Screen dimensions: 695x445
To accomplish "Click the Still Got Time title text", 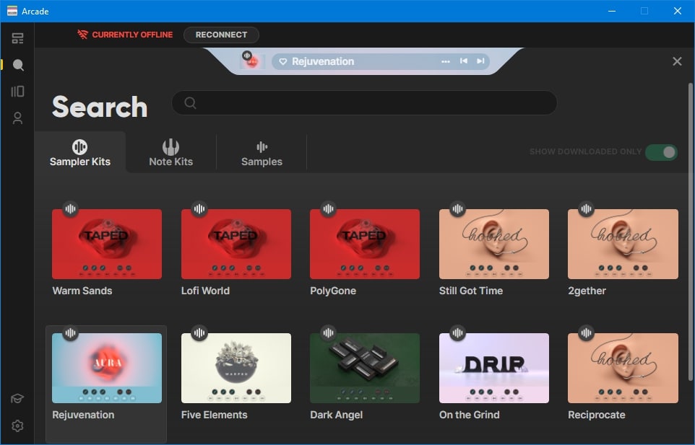I will click(x=471, y=291).
